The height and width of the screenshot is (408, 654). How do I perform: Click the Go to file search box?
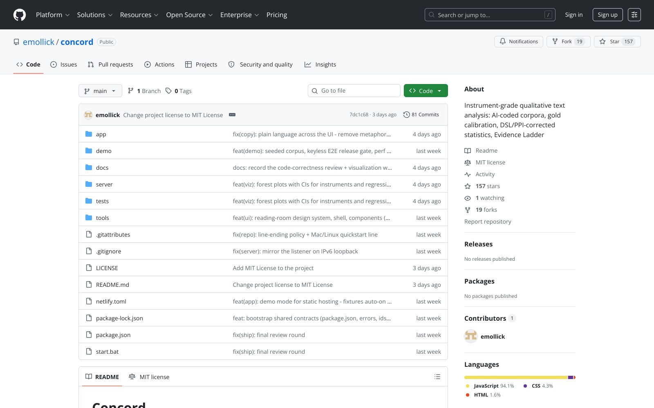pyautogui.click(x=354, y=91)
